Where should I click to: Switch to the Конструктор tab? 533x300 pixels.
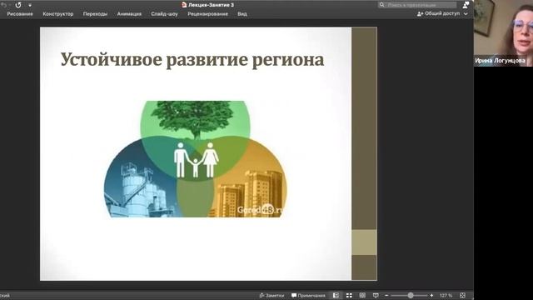coord(58,14)
